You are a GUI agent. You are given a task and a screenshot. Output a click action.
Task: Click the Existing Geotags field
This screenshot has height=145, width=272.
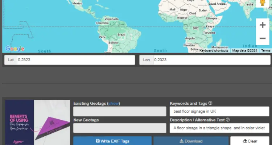120,111
